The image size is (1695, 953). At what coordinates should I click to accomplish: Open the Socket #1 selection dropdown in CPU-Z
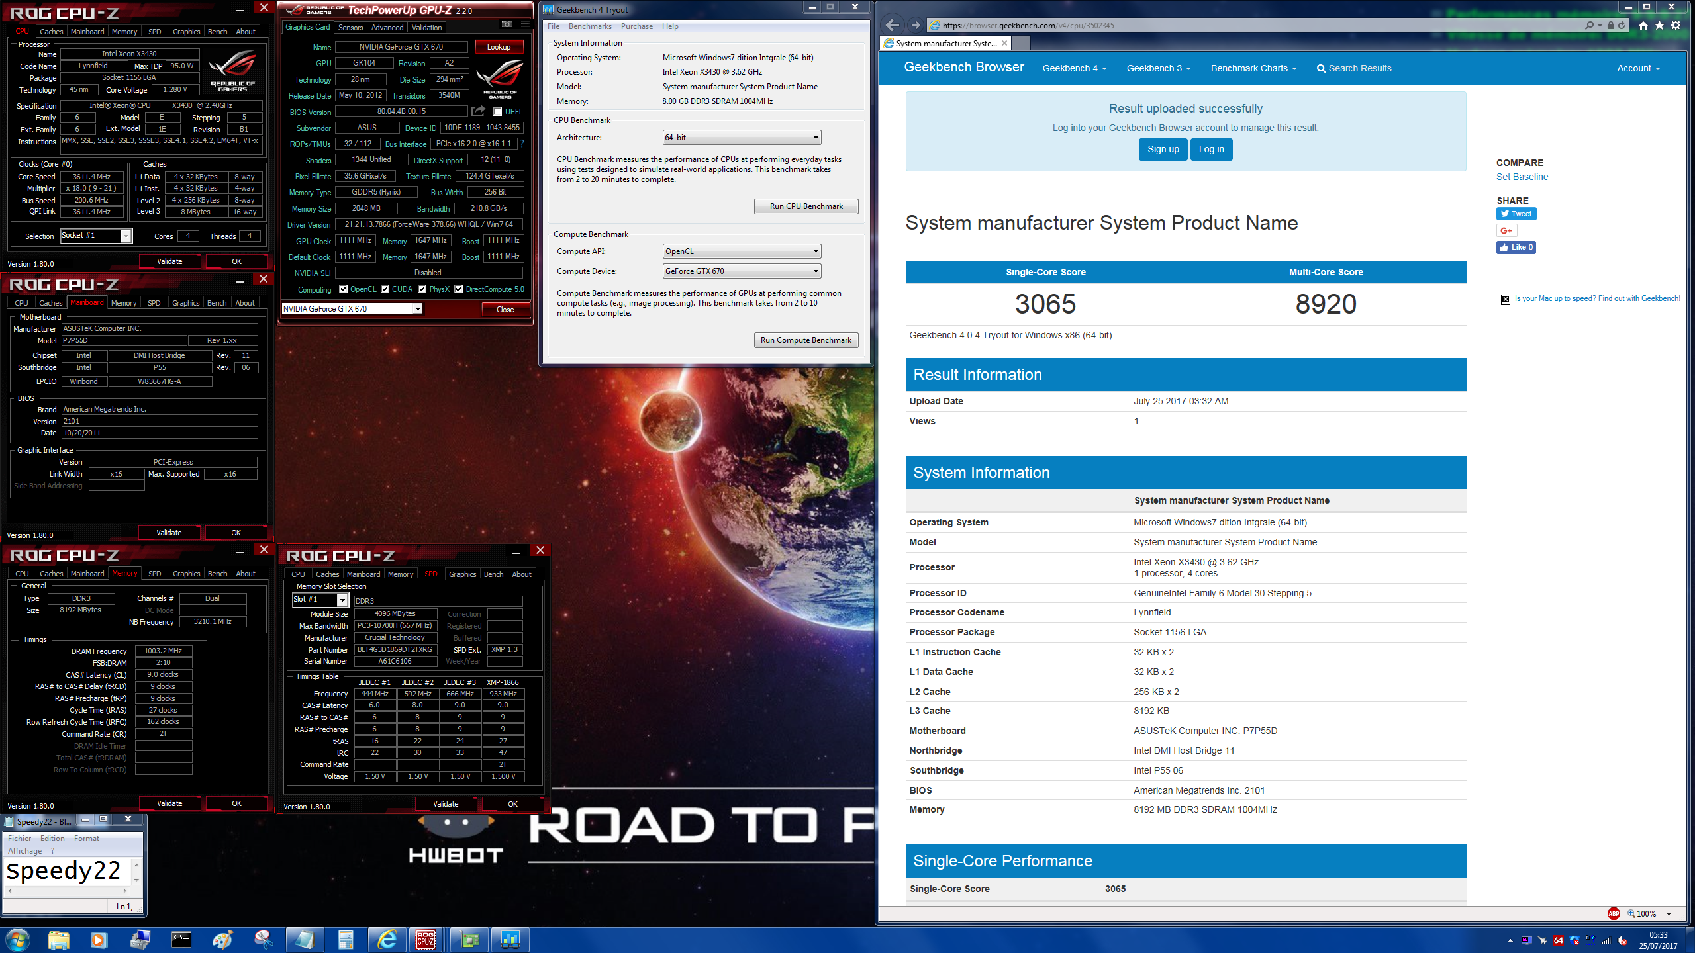coord(96,236)
